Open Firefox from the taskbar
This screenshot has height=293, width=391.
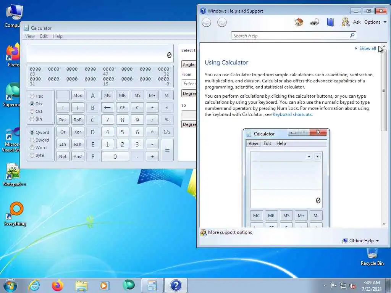[x=57, y=285]
